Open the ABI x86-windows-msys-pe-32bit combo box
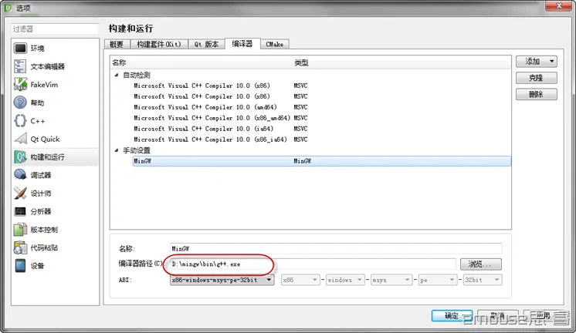Screen dimensions: 576x333 222,280
